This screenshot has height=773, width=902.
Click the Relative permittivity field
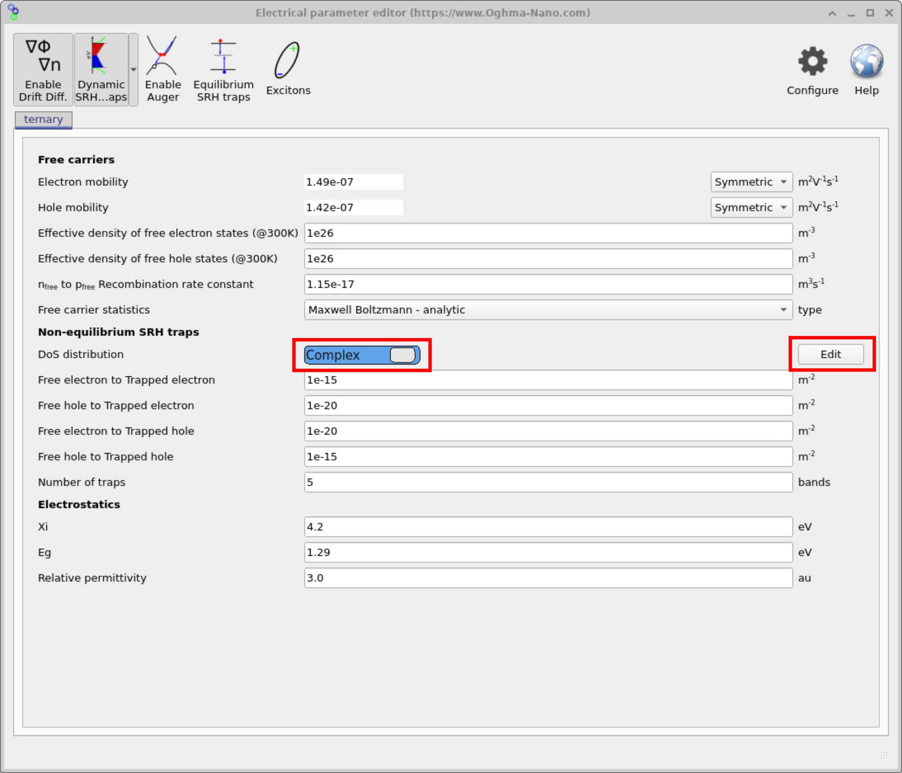(x=548, y=578)
